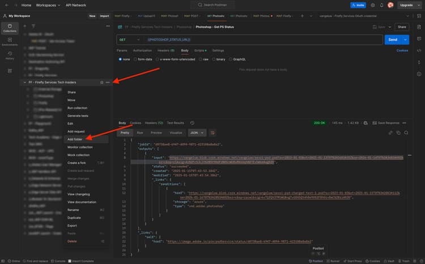Click the plus icon to create a collection
Viewport: 425px width, 264px height.
pos(25,26)
